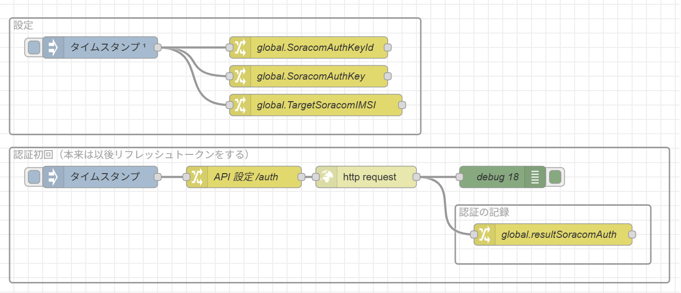The image size is (681, 293).
Task: Click the output port of global.resultSoracomAuth node
Action: click(x=632, y=234)
